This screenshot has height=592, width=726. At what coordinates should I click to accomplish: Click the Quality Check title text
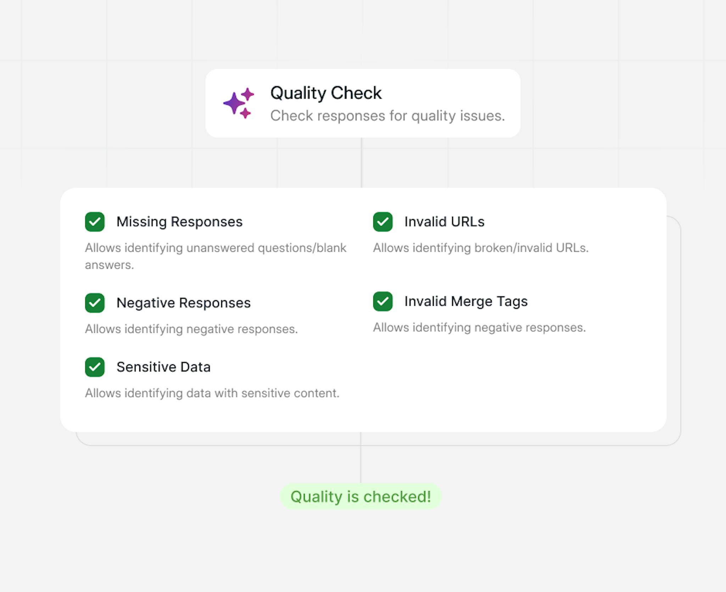326,93
